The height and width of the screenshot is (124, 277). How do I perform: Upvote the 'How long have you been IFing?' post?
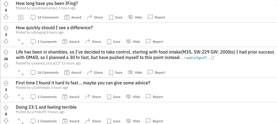[x=6, y=4]
